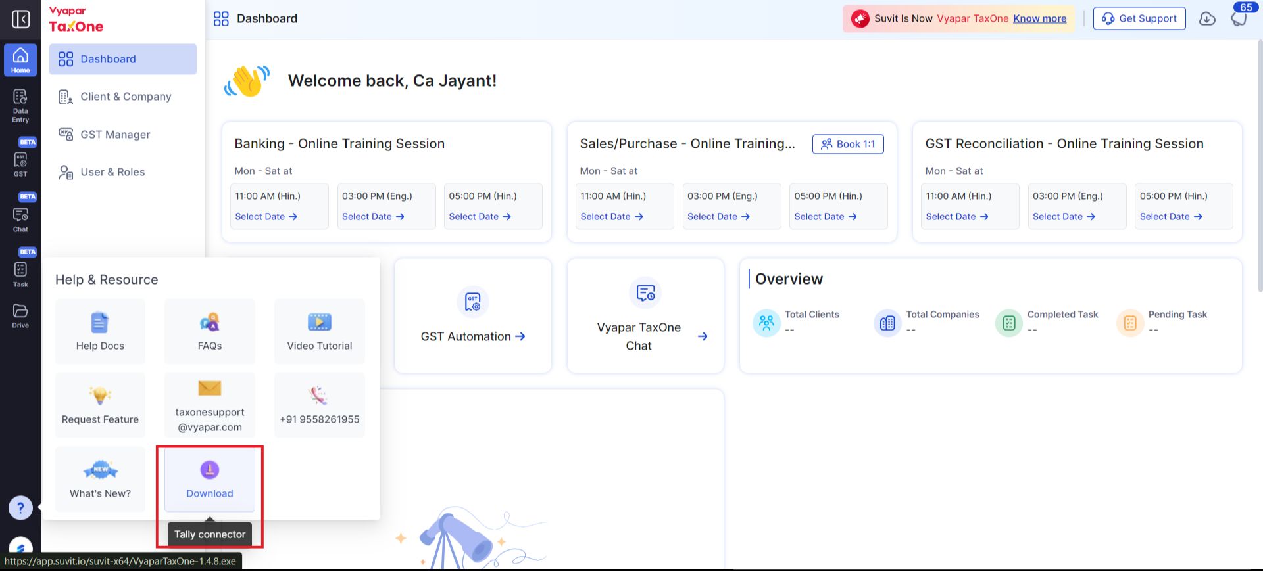Open GST Manager menu item
This screenshot has height=571, width=1263.
coord(123,135)
